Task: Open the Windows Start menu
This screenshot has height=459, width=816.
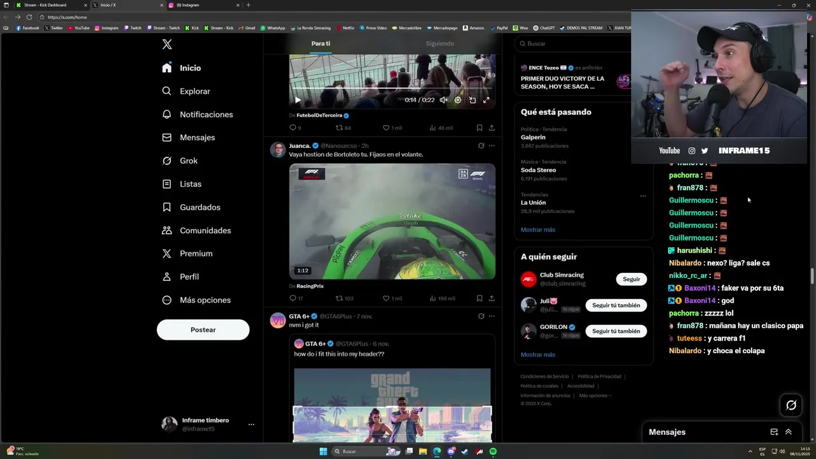Action: pyautogui.click(x=323, y=451)
